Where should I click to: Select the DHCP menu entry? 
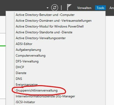pyautogui.click(x=20, y=67)
